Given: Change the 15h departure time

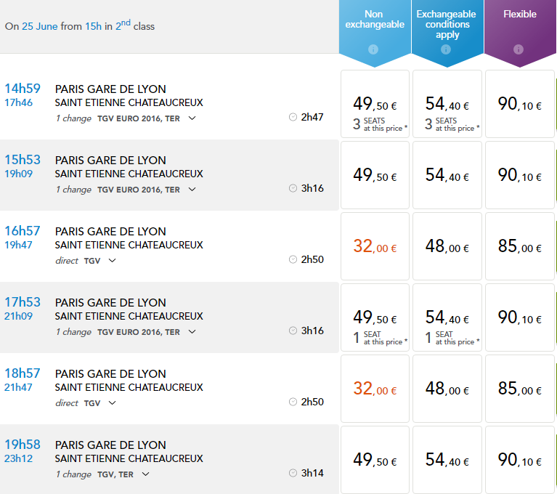Looking at the screenshot, I should coord(93,27).
